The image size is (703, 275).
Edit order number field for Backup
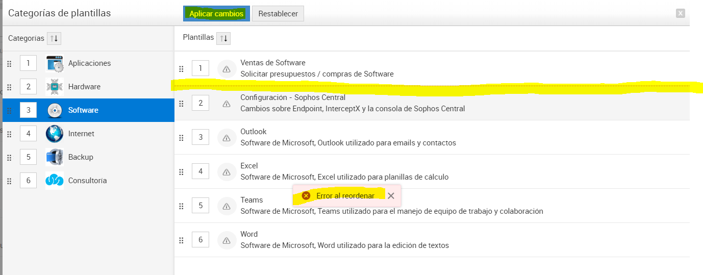click(28, 157)
